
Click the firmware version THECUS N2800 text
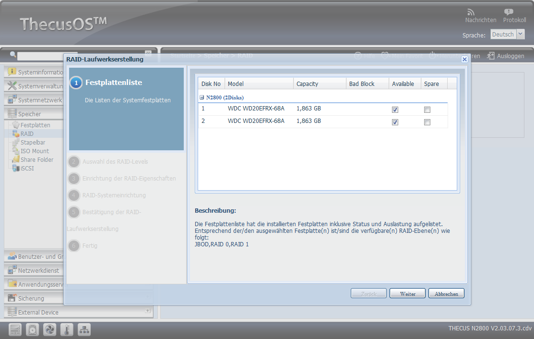tap(490, 328)
